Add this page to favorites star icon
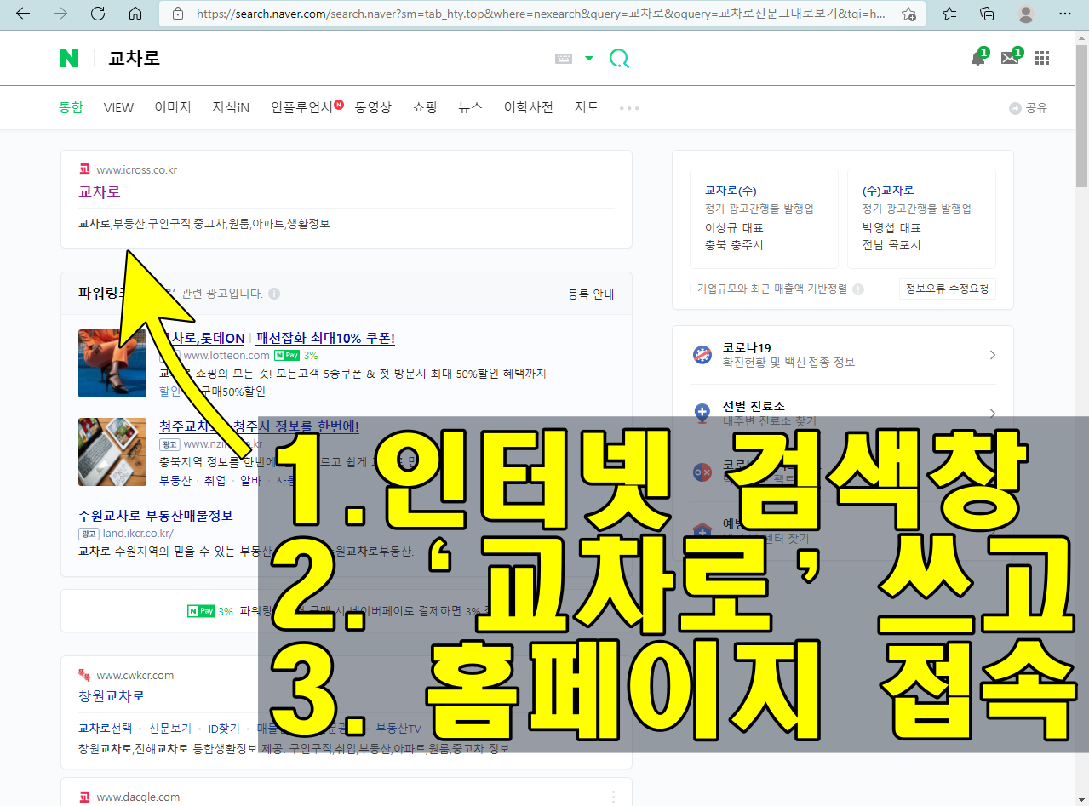 908,14
